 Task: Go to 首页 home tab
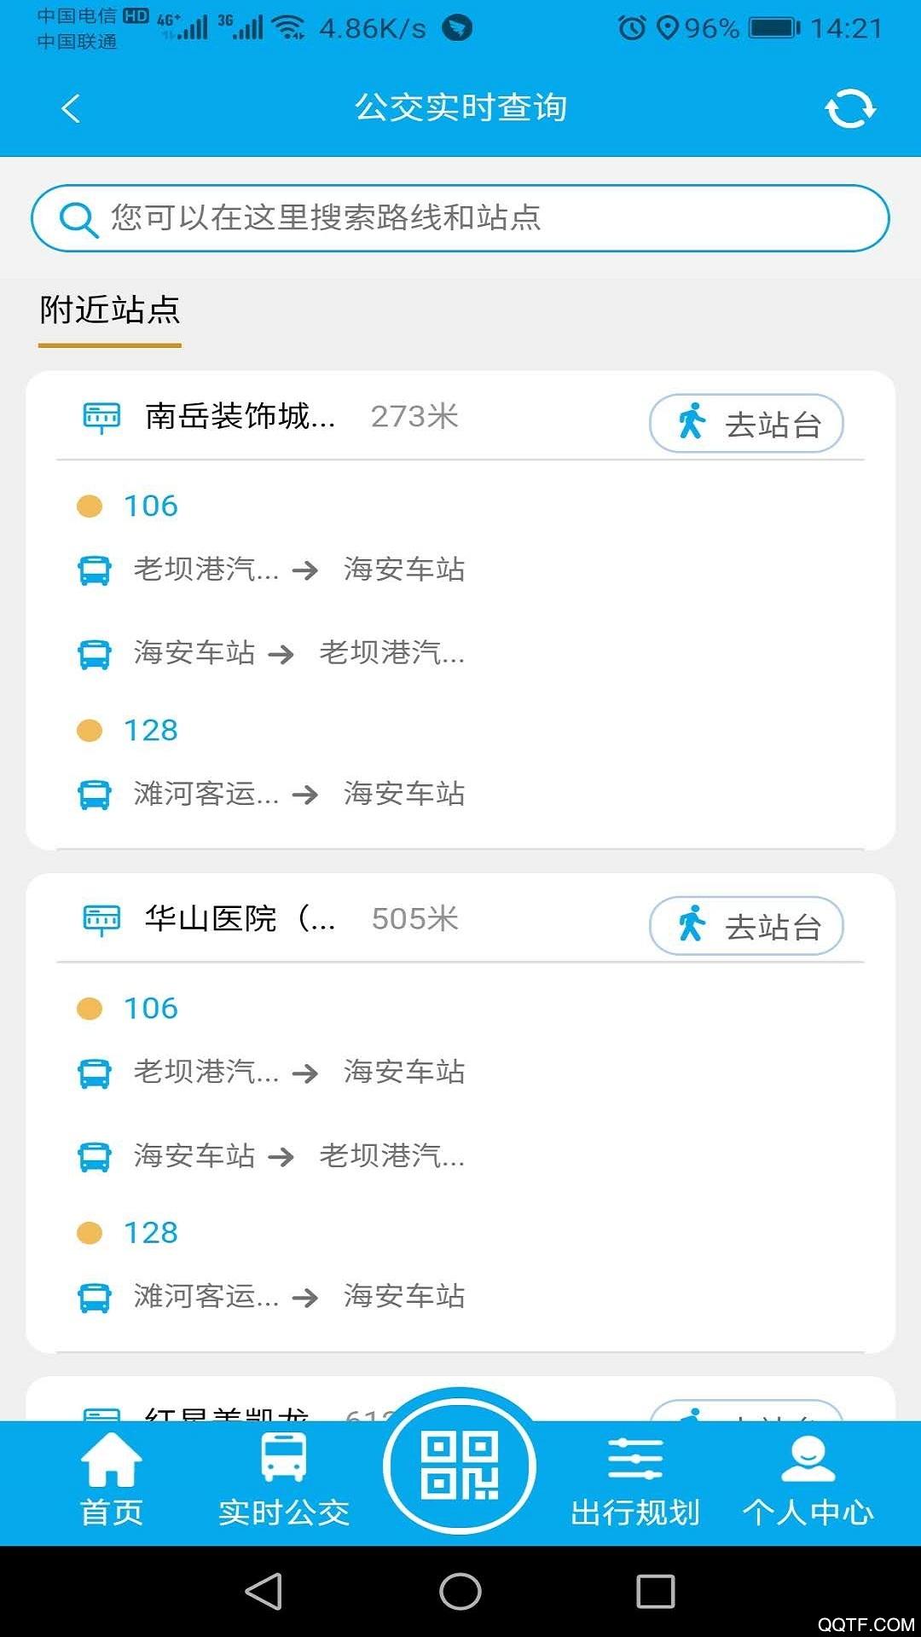point(112,1479)
